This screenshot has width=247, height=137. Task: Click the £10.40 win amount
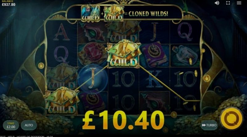click(123, 120)
